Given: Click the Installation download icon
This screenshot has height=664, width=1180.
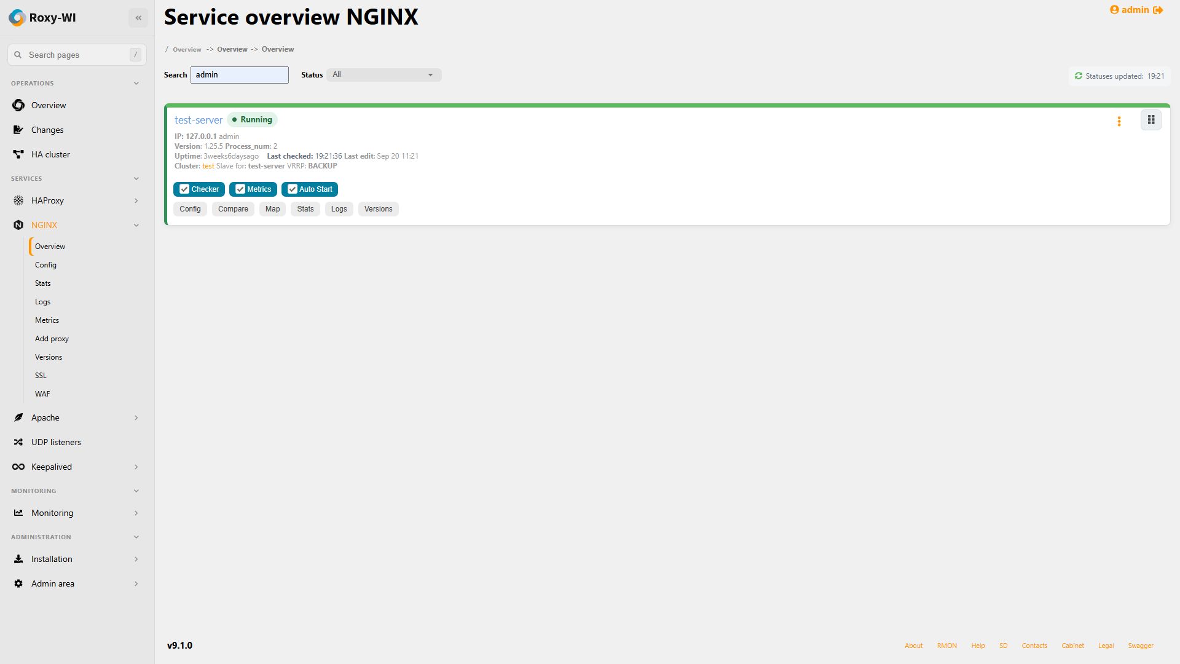Looking at the screenshot, I should [x=18, y=559].
